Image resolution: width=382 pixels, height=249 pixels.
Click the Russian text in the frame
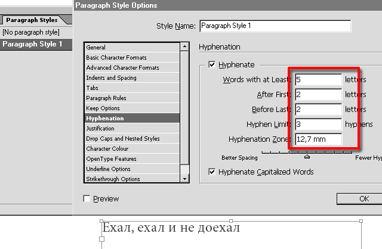[171, 228]
